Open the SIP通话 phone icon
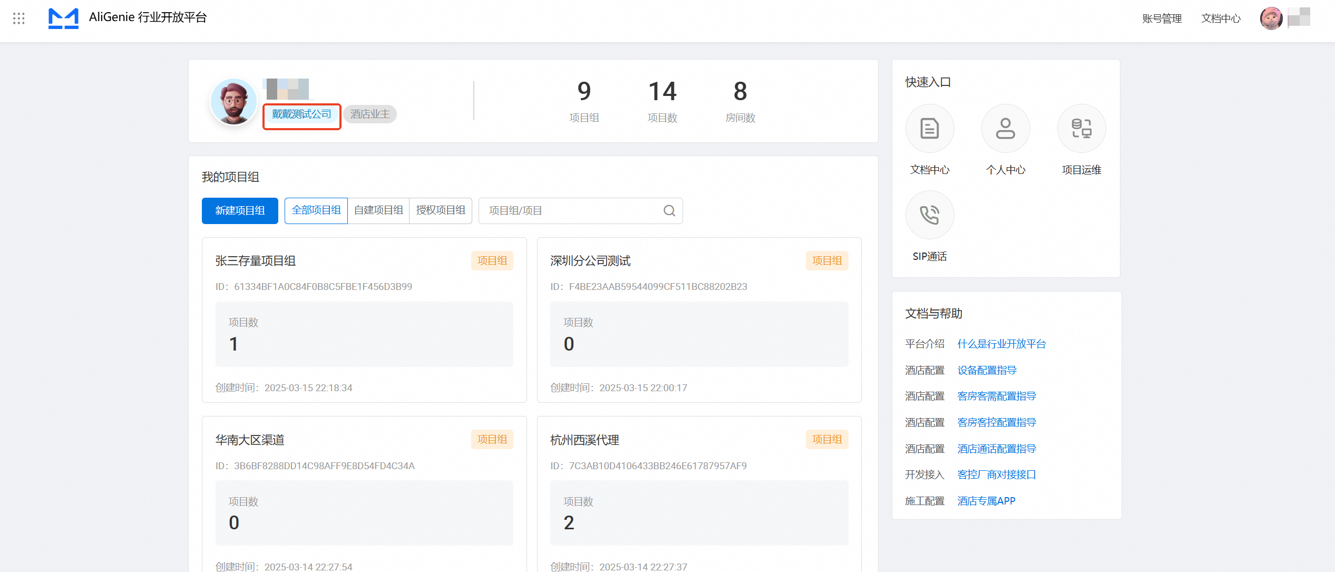Image resolution: width=1335 pixels, height=572 pixels. coord(929,215)
